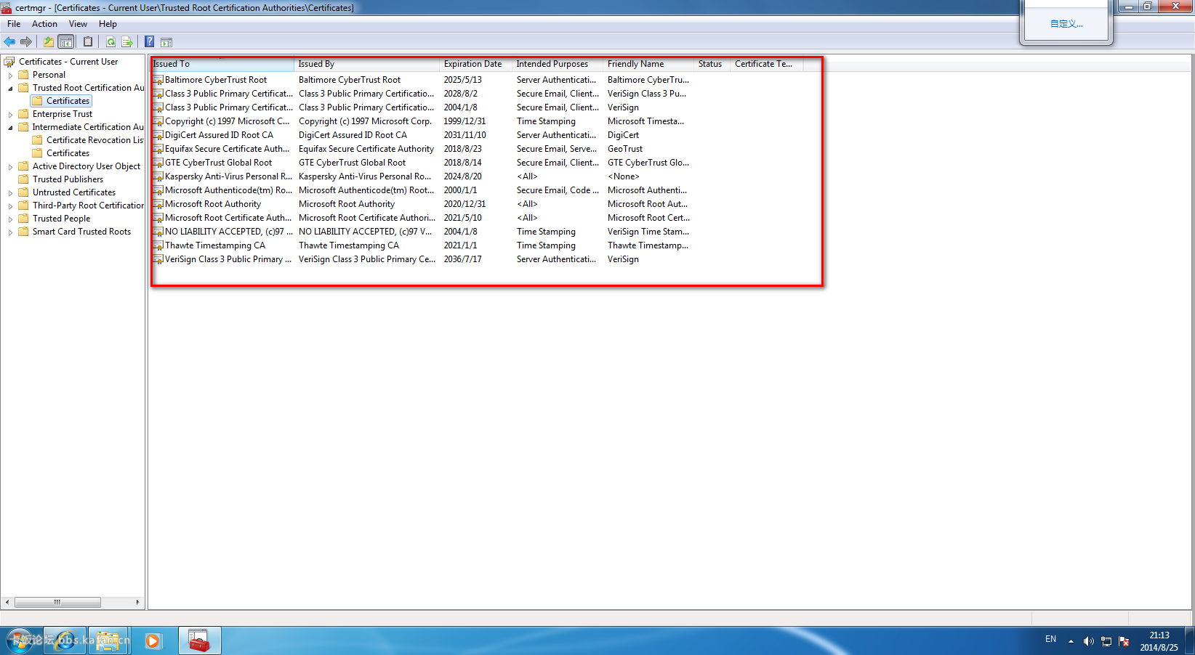Click Thawte Timestamping CA certificate icon
This screenshot has height=655, width=1195.
pyautogui.click(x=158, y=245)
